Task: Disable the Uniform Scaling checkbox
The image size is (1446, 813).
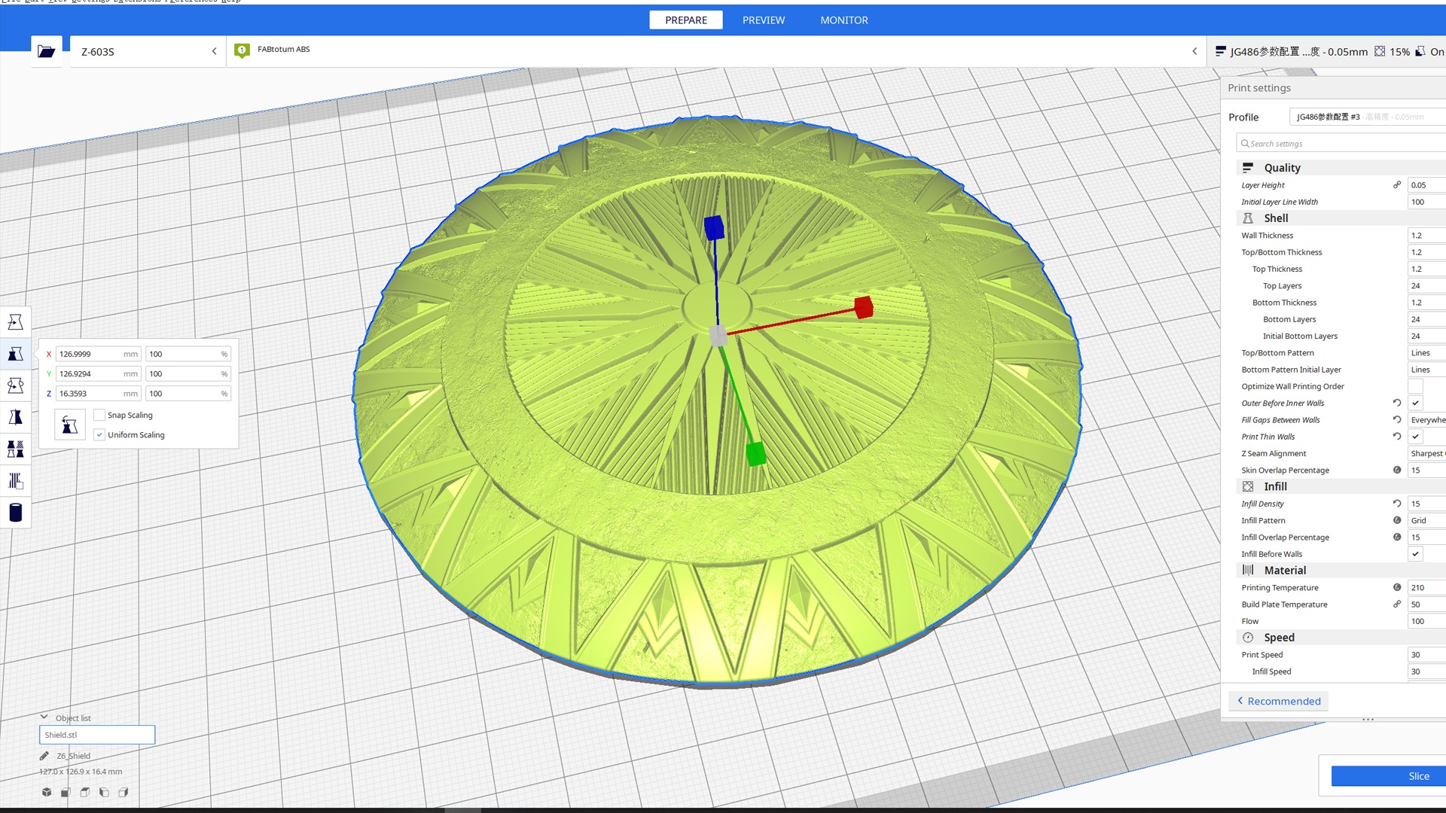Action: pos(99,435)
